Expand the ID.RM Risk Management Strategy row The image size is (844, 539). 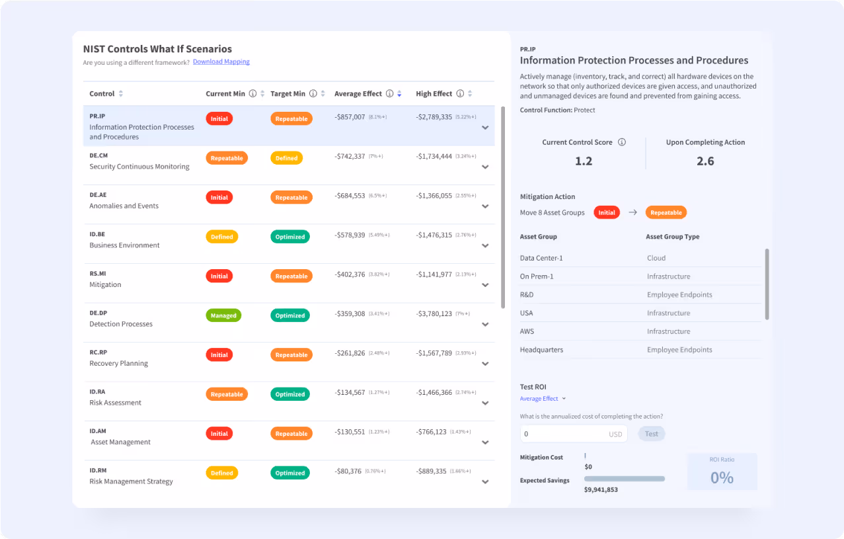485,481
